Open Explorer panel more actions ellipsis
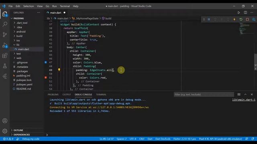This screenshot has height=144, width=257. (39, 12)
